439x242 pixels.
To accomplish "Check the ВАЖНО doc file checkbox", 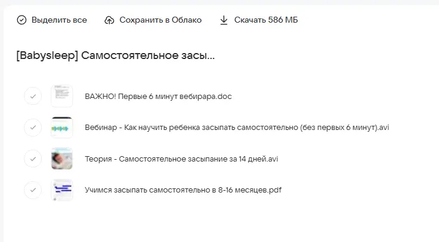I will point(33,95).
